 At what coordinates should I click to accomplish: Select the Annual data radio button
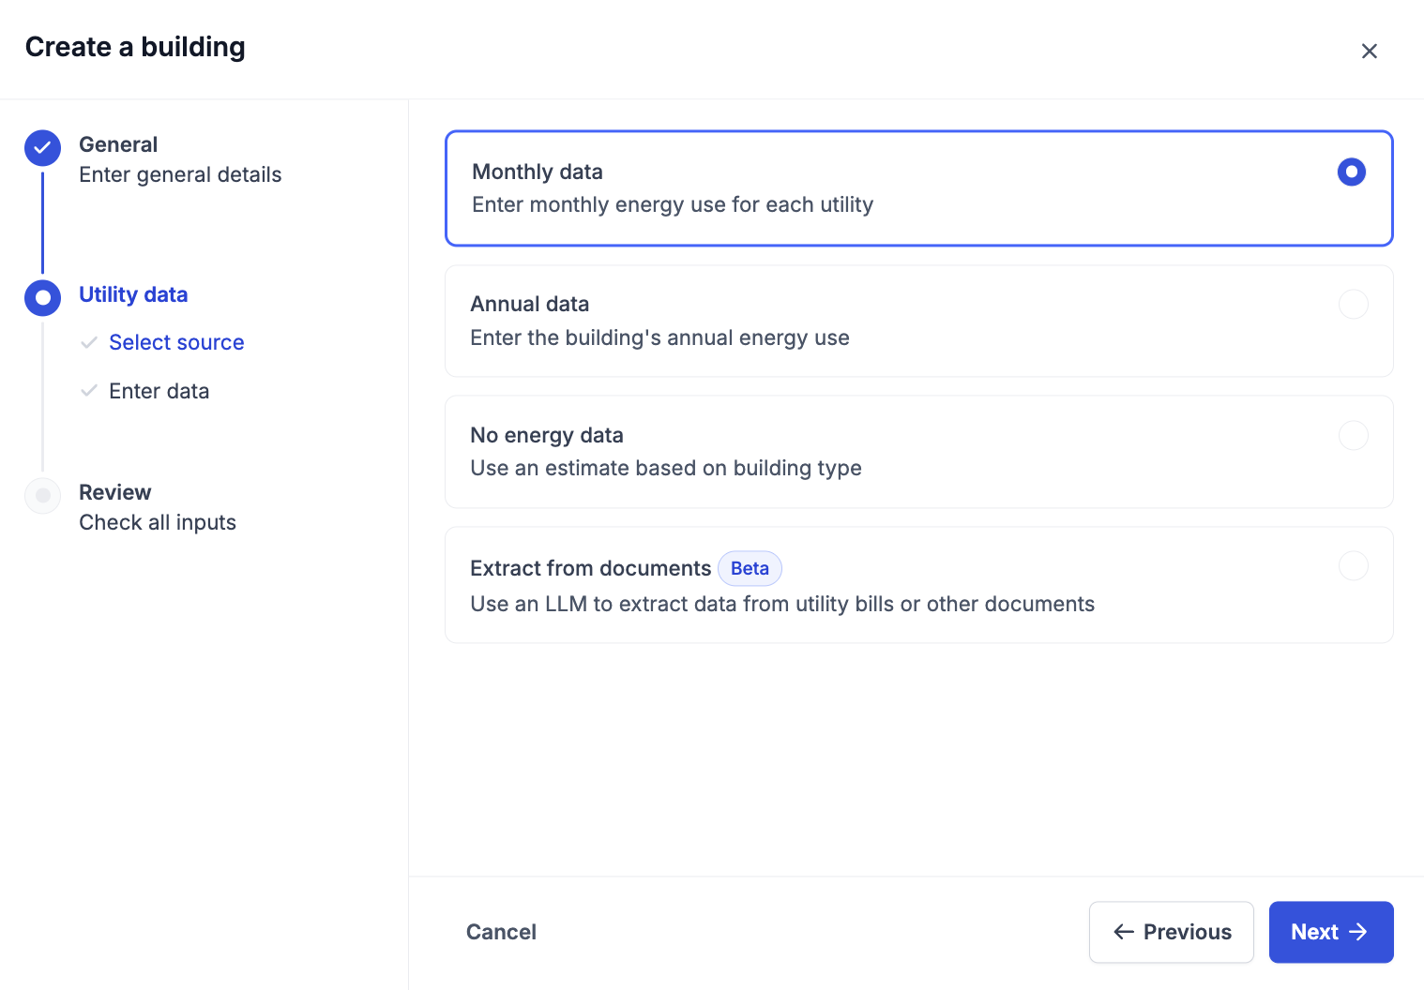tap(1353, 304)
